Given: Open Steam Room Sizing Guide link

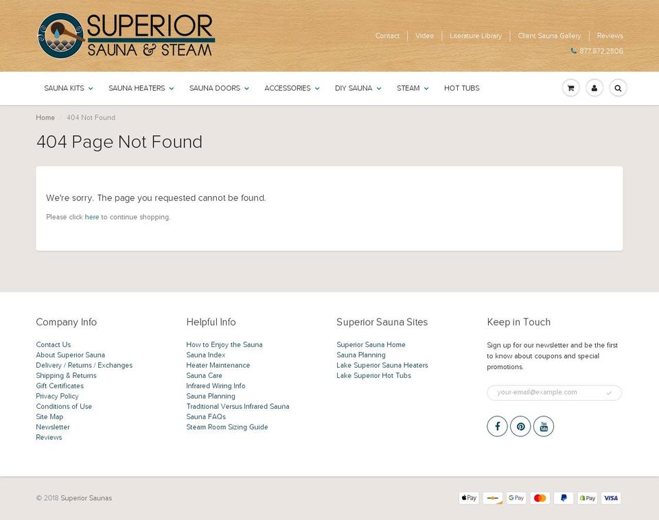Looking at the screenshot, I should [227, 427].
